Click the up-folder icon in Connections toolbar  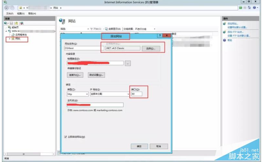tap(17, 23)
